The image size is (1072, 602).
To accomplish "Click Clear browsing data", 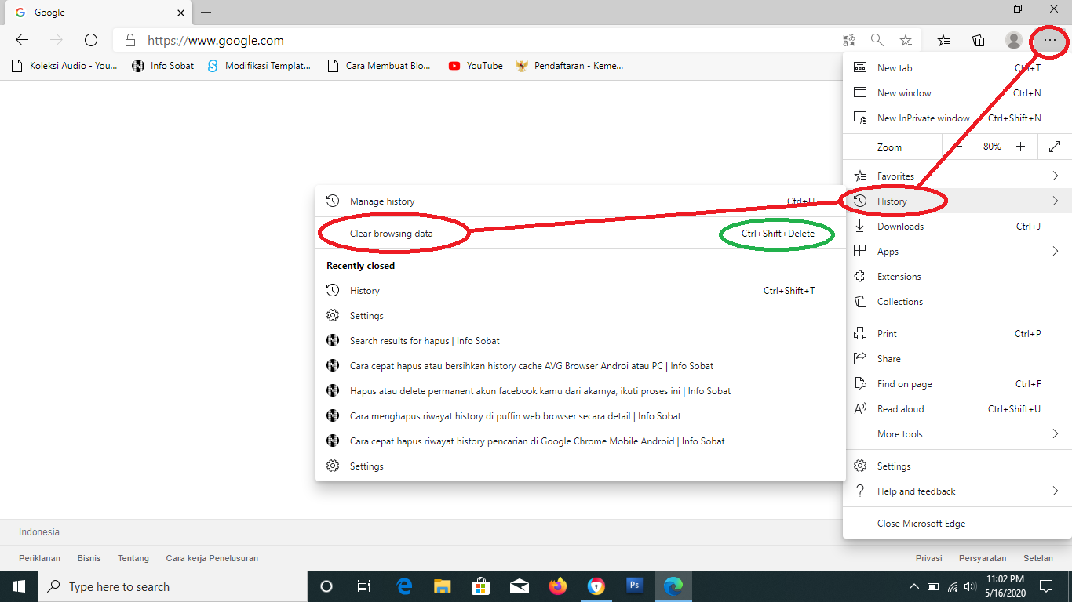I will (x=581, y=234).
